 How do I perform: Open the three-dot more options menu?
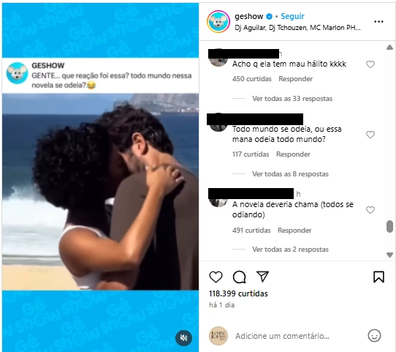click(x=378, y=22)
